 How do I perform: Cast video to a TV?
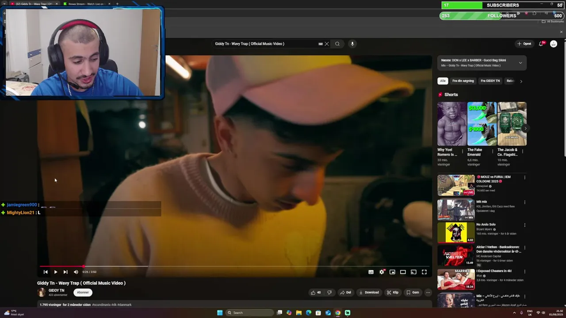click(413, 272)
